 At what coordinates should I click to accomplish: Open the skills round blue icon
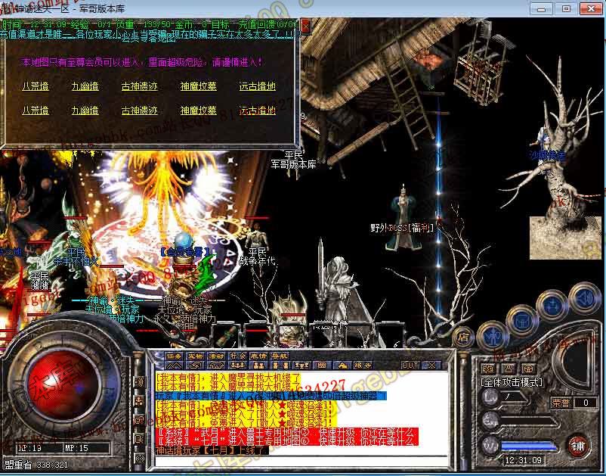(x=552, y=305)
